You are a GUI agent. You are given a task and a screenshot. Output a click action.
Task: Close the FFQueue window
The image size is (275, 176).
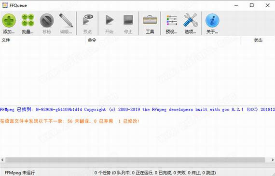point(267,5)
